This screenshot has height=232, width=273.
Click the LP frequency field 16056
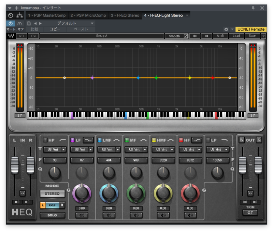coord(217,160)
